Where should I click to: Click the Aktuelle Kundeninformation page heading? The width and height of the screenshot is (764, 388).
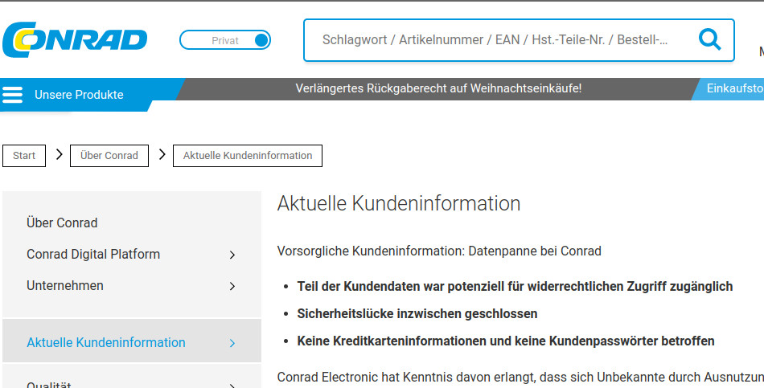point(399,203)
